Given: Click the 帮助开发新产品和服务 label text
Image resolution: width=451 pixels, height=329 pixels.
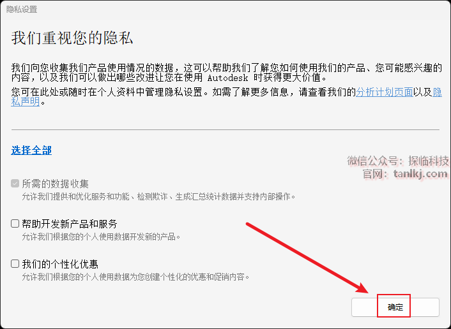Looking at the screenshot, I should (x=70, y=224).
